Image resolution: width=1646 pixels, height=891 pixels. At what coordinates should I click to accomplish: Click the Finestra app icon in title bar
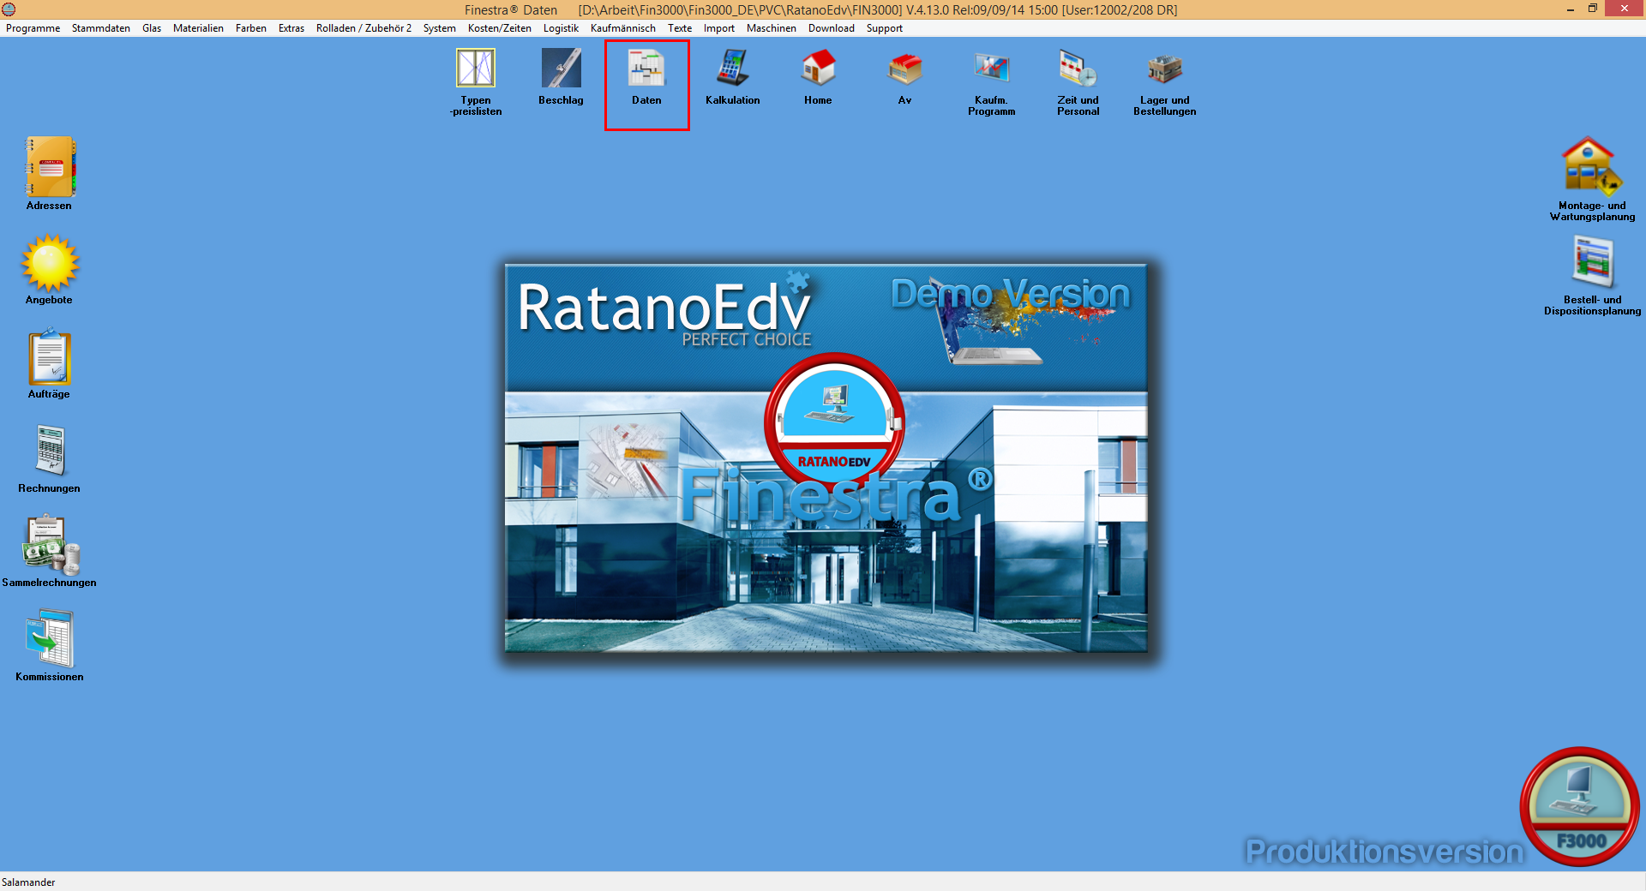[x=9, y=9]
